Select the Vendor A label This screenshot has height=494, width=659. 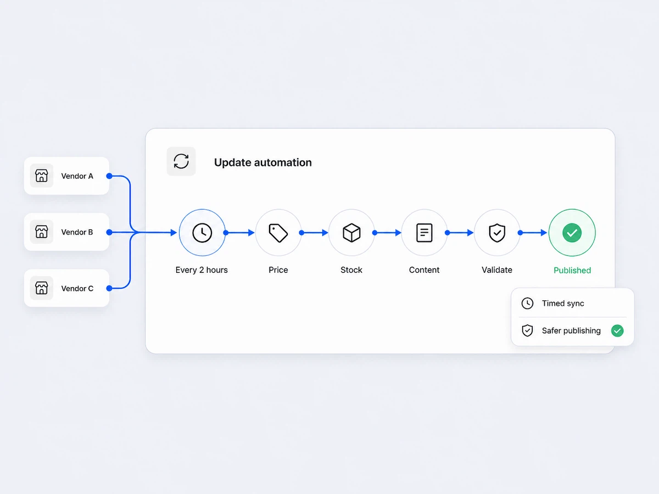(x=77, y=176)
